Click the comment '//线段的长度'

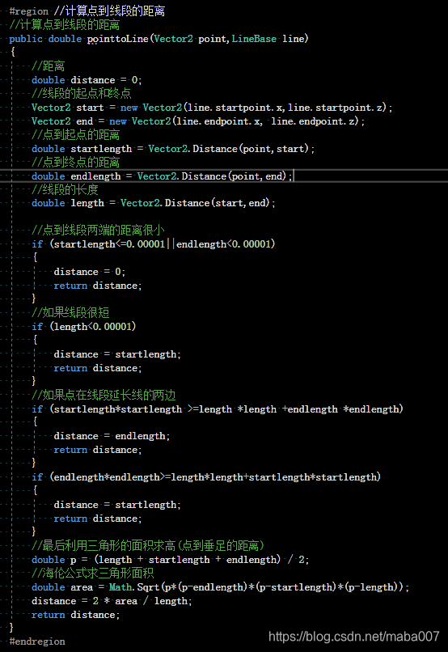tap(65, 189)
